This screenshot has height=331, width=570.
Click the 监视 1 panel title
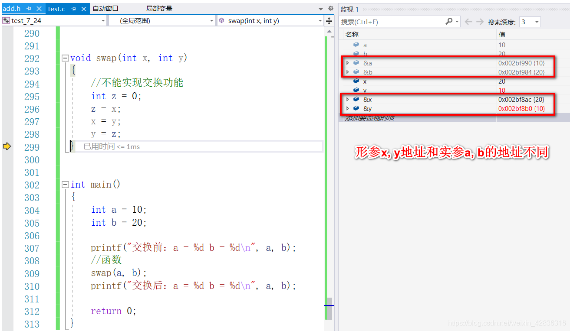pyautogui.click(x=350, y=9)
